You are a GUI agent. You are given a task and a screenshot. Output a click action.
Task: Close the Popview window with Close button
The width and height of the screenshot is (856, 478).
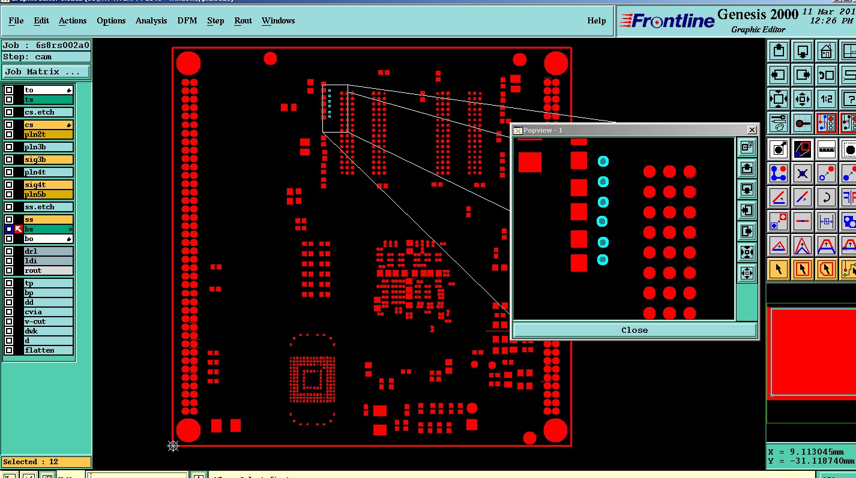point(634,330)
